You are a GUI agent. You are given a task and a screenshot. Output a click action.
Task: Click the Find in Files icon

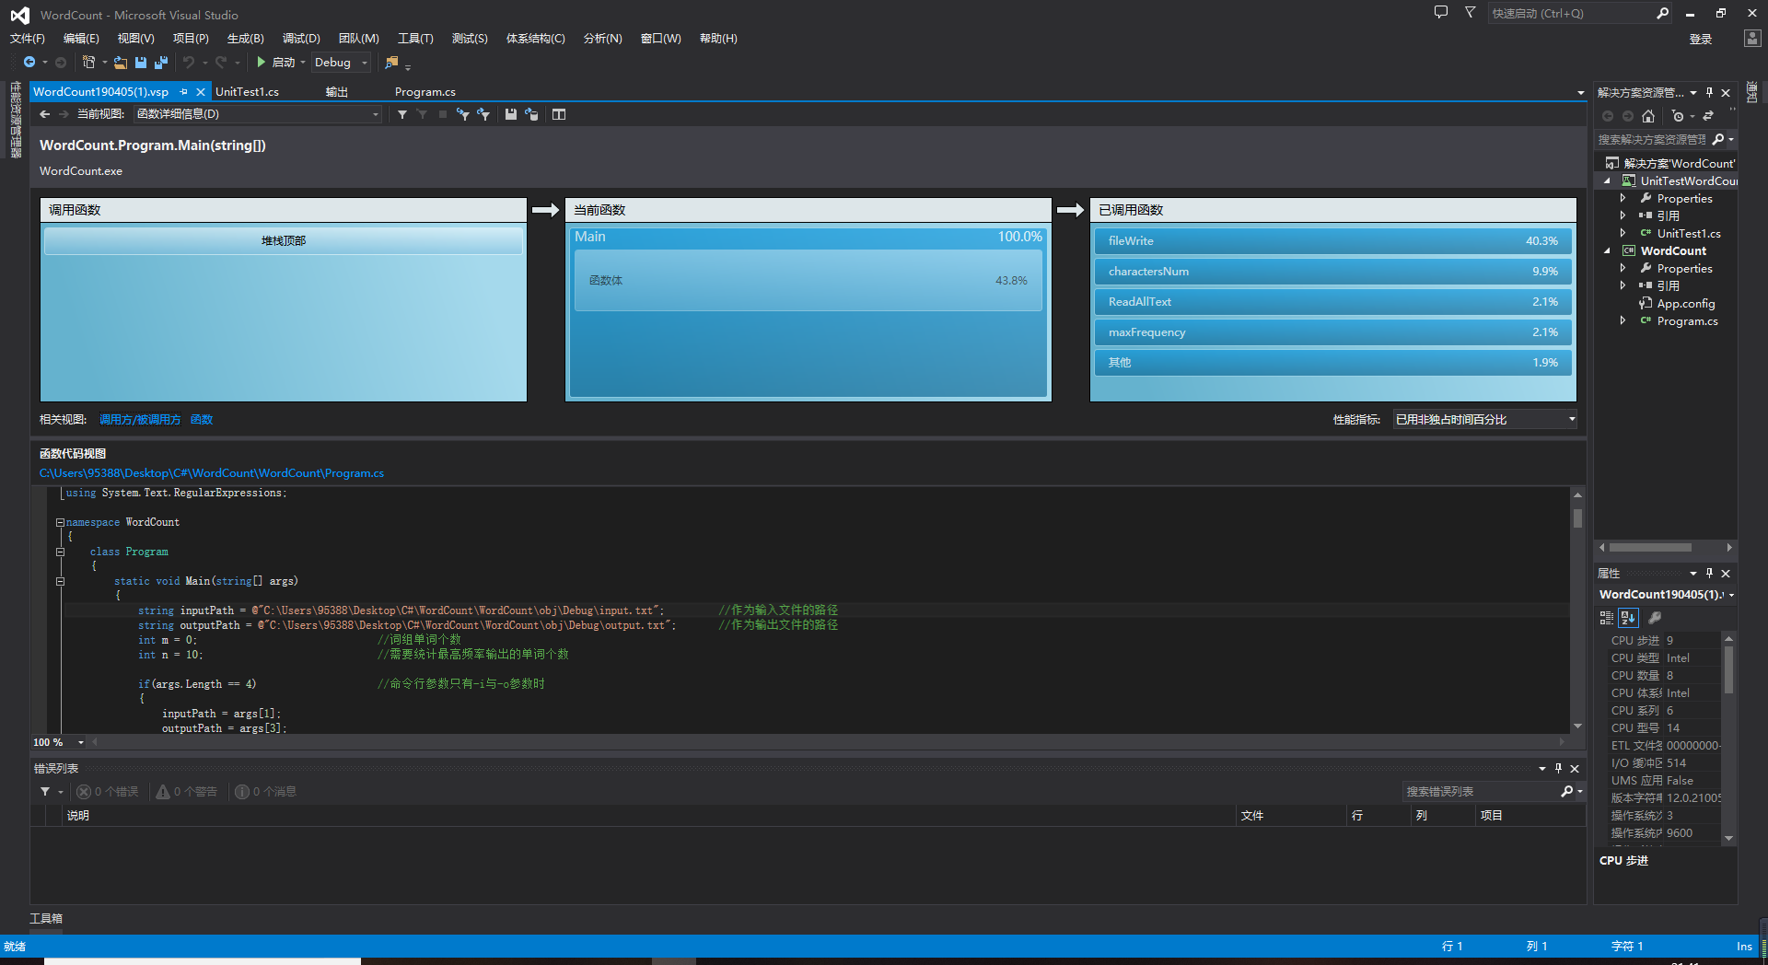391,62
